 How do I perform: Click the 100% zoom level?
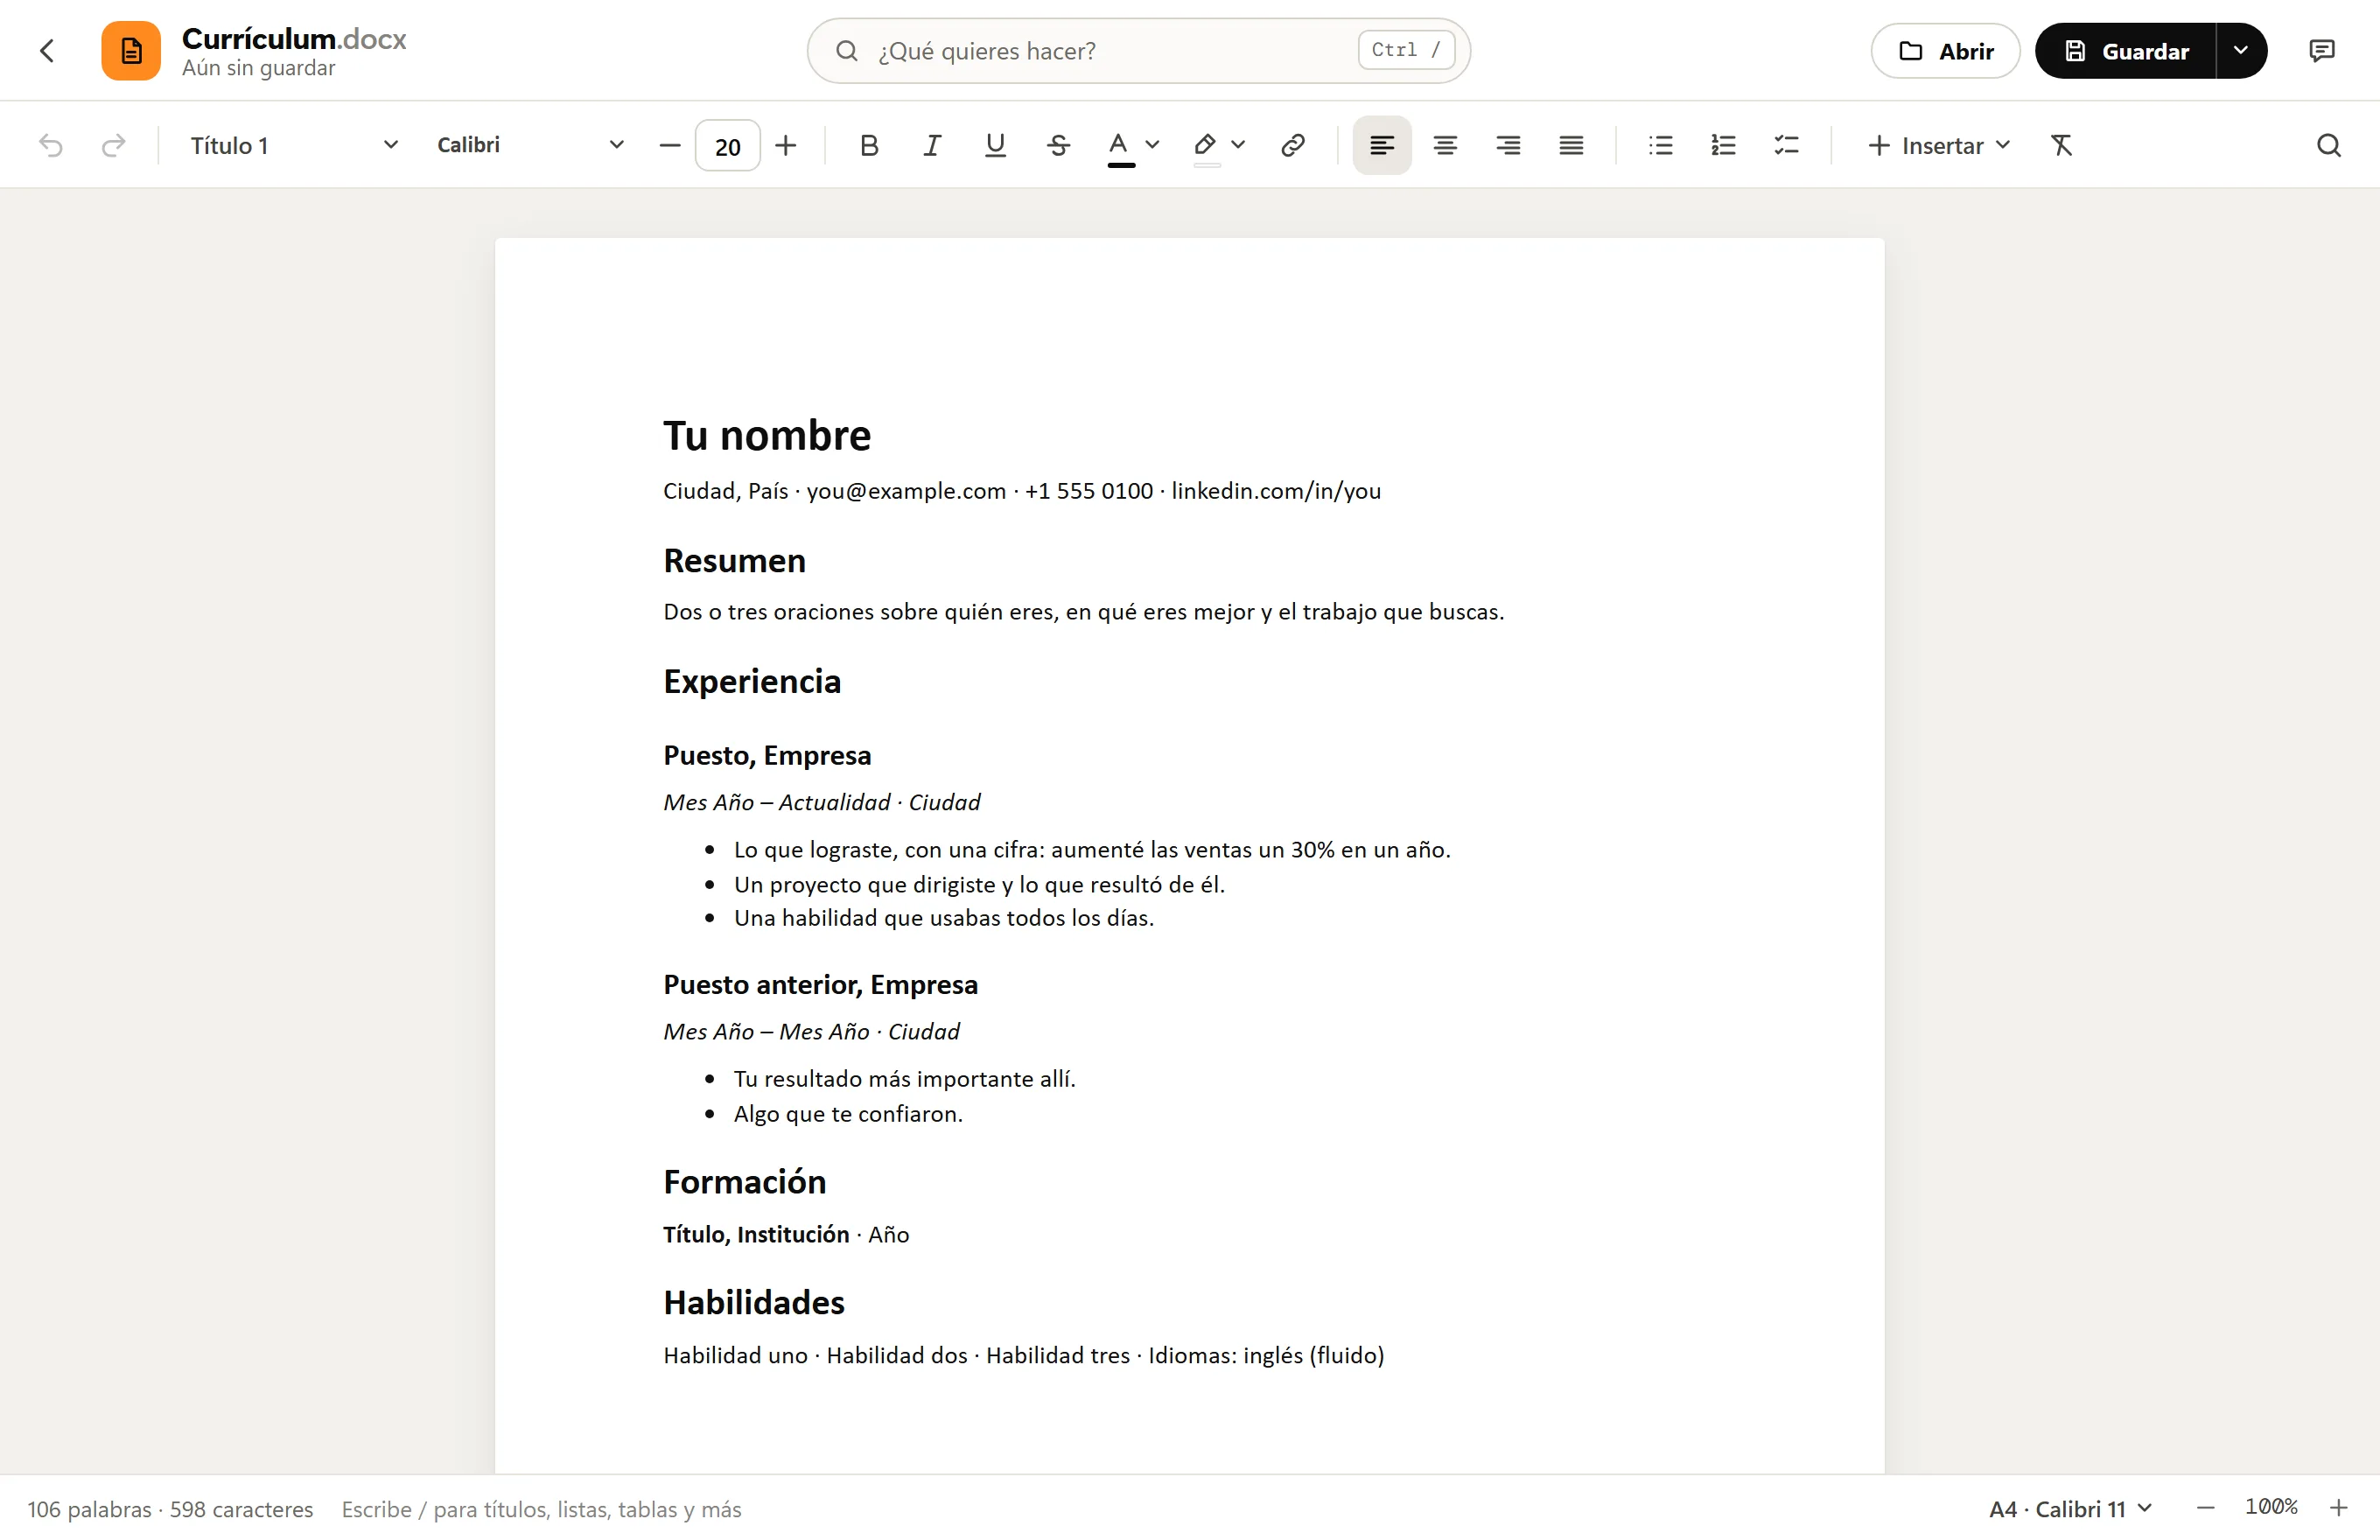coord(2271,1508)
